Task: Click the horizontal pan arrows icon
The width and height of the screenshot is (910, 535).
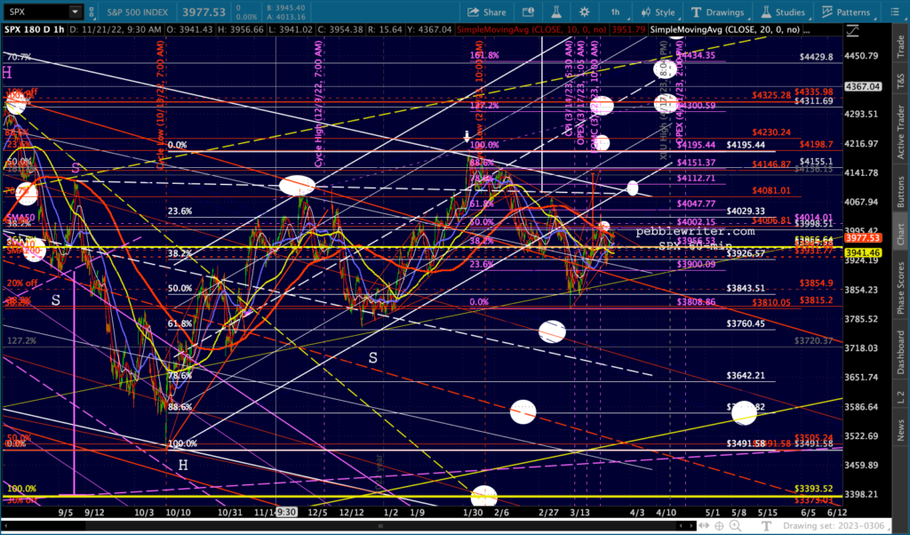Action: coord(704,526)
